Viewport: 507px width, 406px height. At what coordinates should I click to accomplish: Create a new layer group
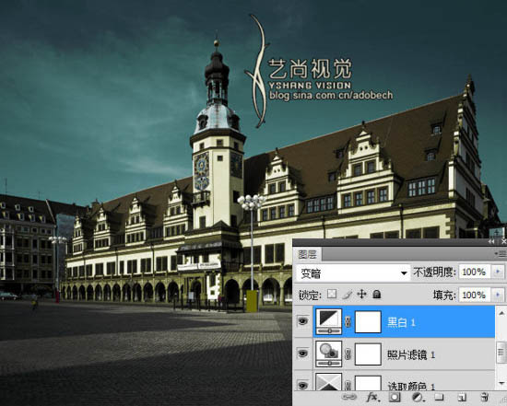[439, 397]
